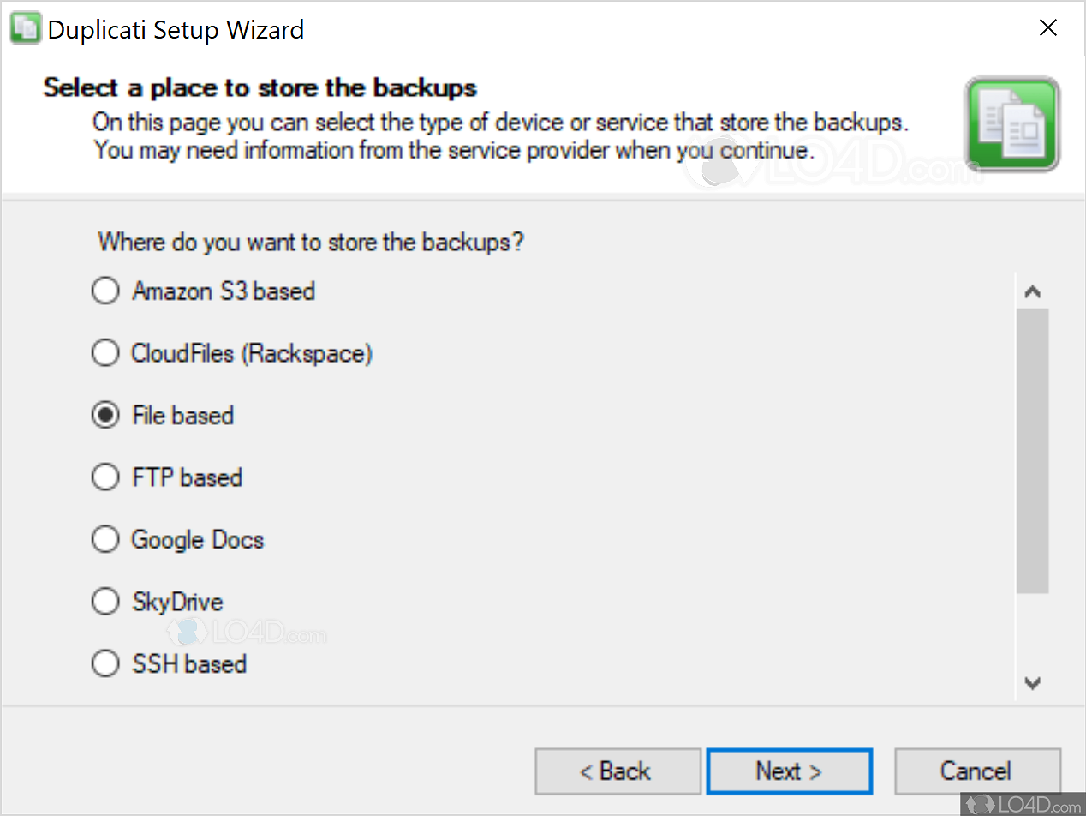Go to previous page with Back button

click(x=618, y=771)
